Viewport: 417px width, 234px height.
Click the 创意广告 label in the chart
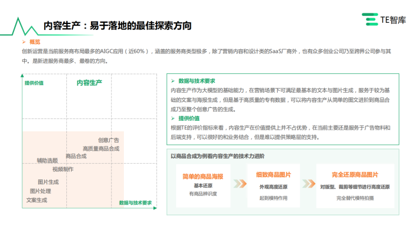[x=109, y=140]
